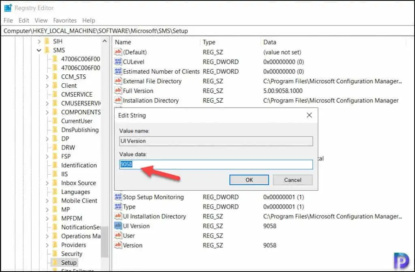Select the Full Version string icon
415x272 pixels.
click(x=118, y=91)
